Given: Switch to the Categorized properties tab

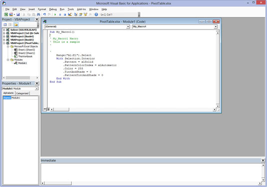Looking at the screenshot, I should [22, 93].
